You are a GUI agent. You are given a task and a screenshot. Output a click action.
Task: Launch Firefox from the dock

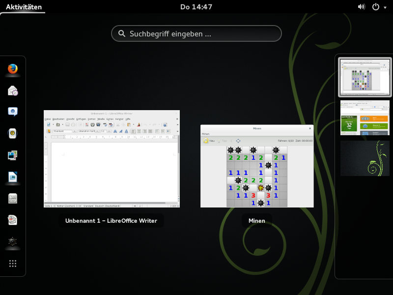(13, 69)
